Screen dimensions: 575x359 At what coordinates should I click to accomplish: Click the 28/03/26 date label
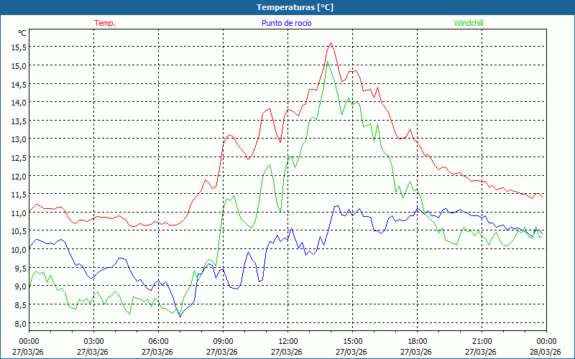(x=546, y=352)
